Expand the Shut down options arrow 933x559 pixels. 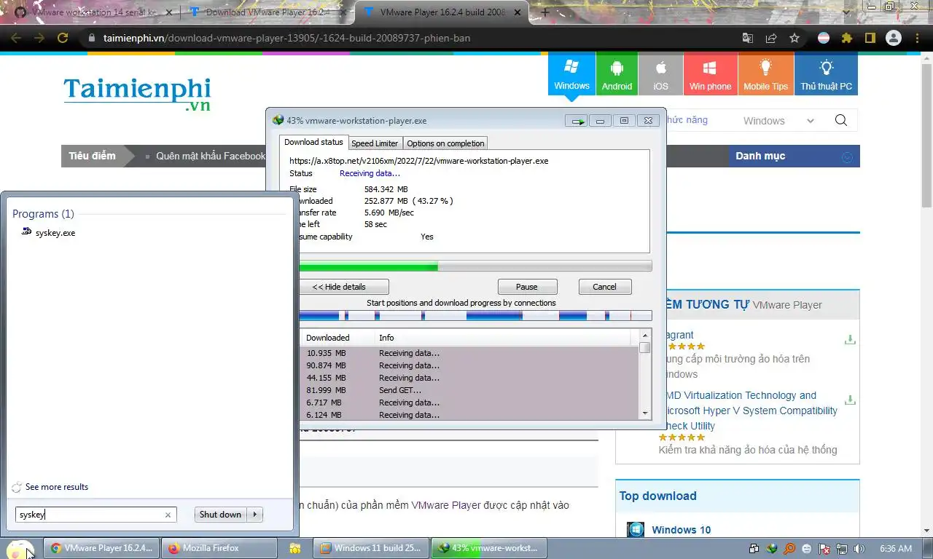[x=254, y=515]
